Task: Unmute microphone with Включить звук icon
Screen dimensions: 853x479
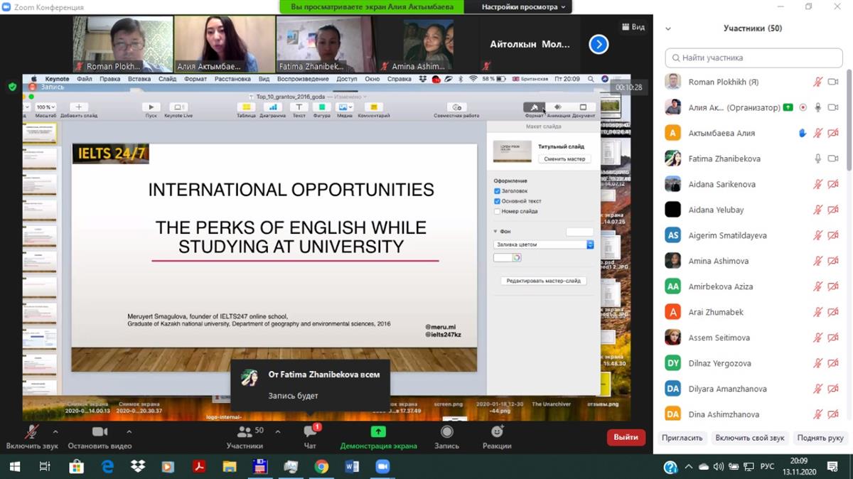Action: [31, 432]
